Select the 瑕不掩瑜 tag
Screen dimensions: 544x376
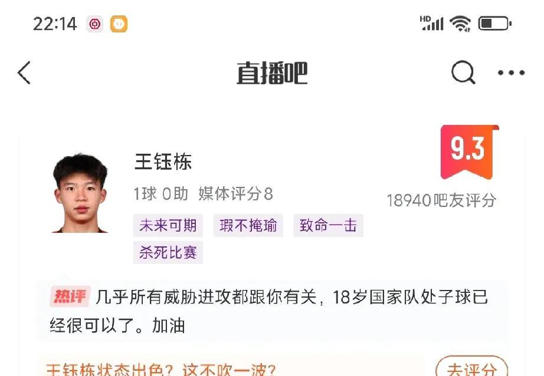(x=248, y=225)
